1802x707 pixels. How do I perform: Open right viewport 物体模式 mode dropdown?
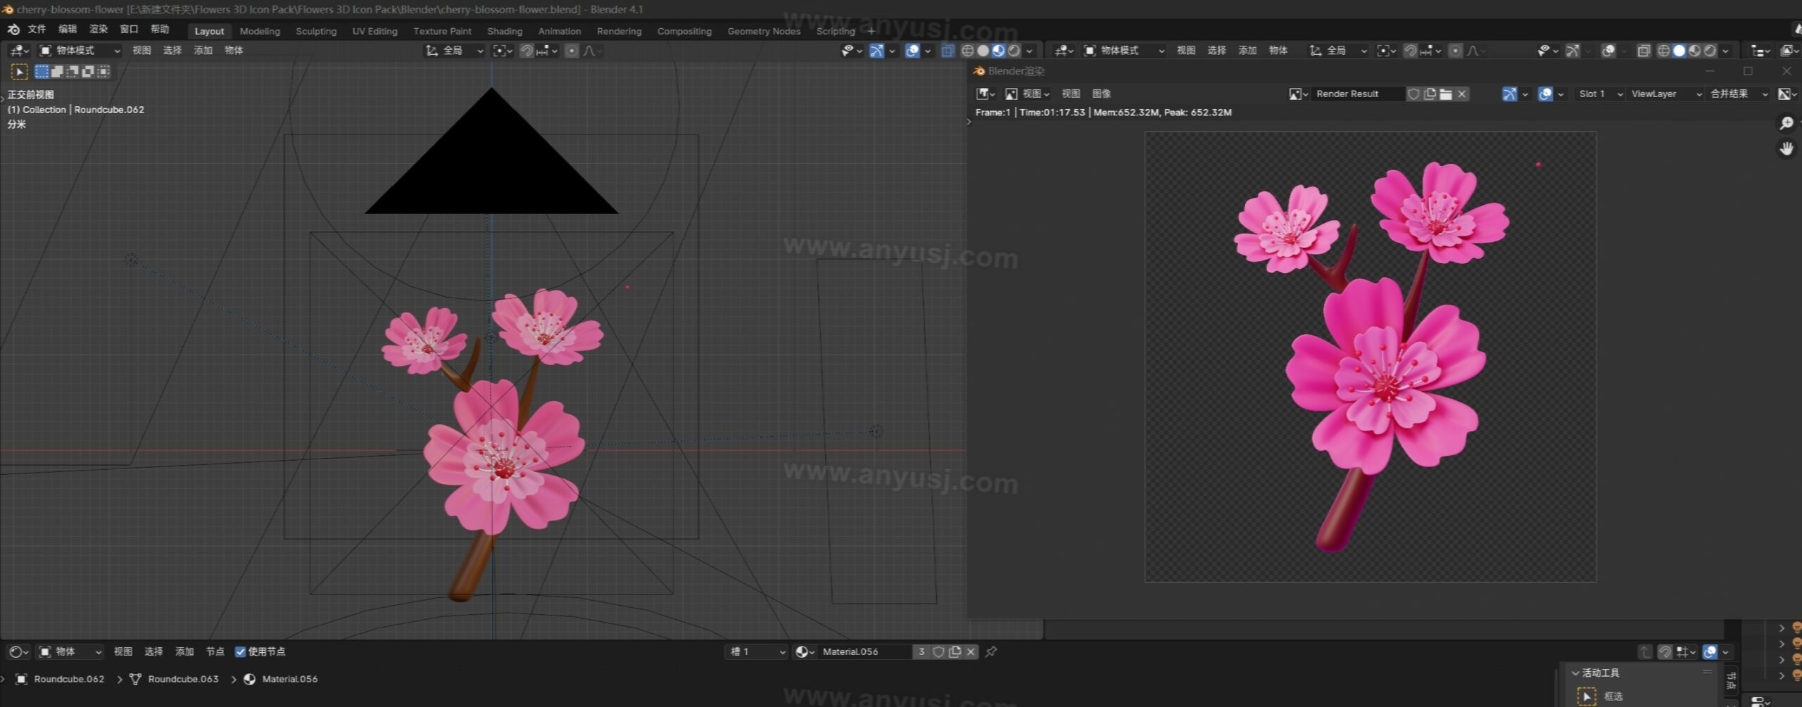(1124, 51)
